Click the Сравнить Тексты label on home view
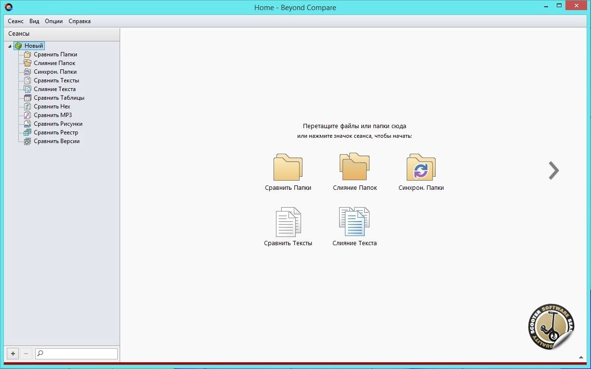 [x=288, y=243]
